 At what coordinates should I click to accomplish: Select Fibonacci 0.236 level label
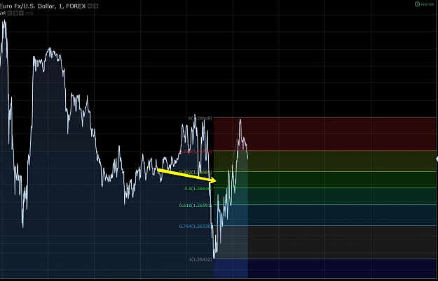(x=196, y=152)
